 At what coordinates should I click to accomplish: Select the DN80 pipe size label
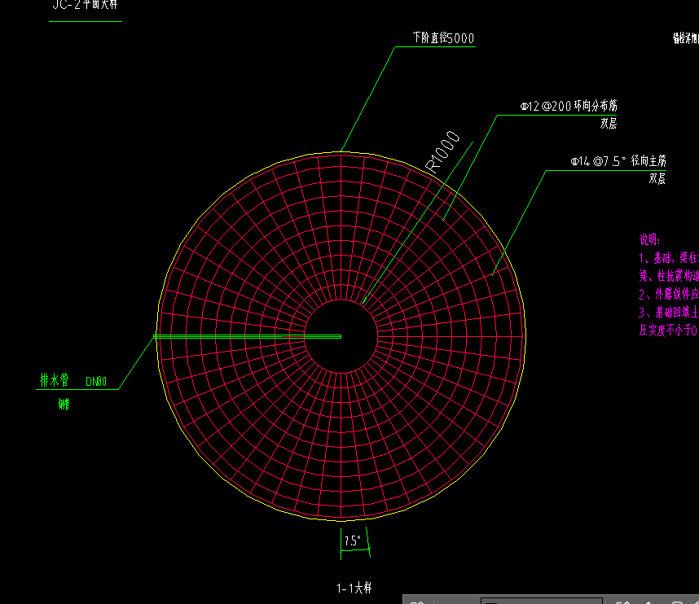(96, 382)
